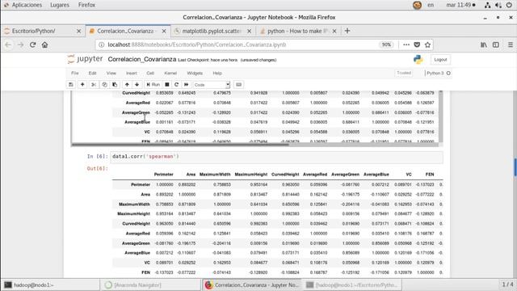
Task: Open the Firefox library icon
Action: tap(483, 45)
